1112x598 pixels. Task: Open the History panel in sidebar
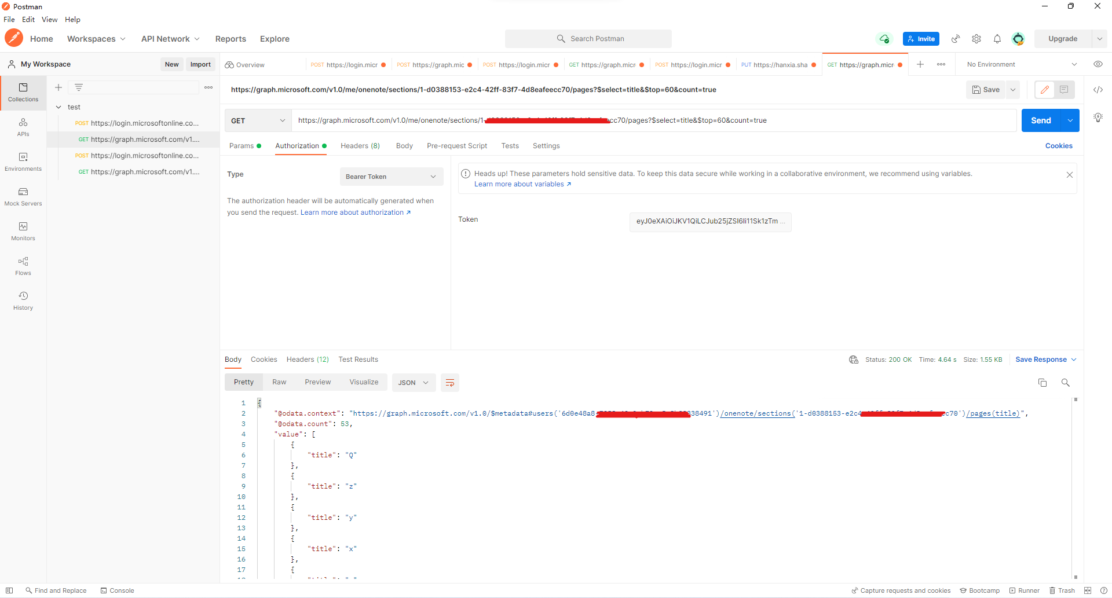(x=23, y=300)
